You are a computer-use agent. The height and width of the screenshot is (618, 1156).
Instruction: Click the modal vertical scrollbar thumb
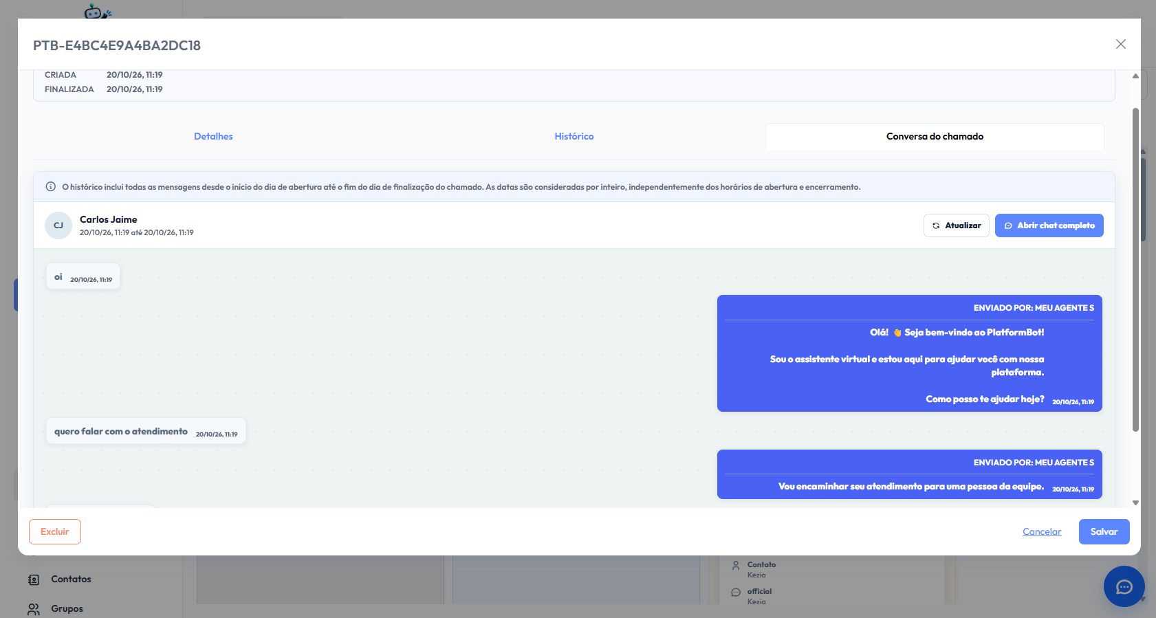[x=1135, y=269]
